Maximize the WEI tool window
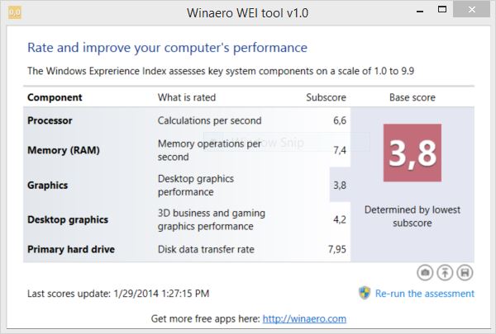Screen dimensions: 496x334 coord(442,9)
